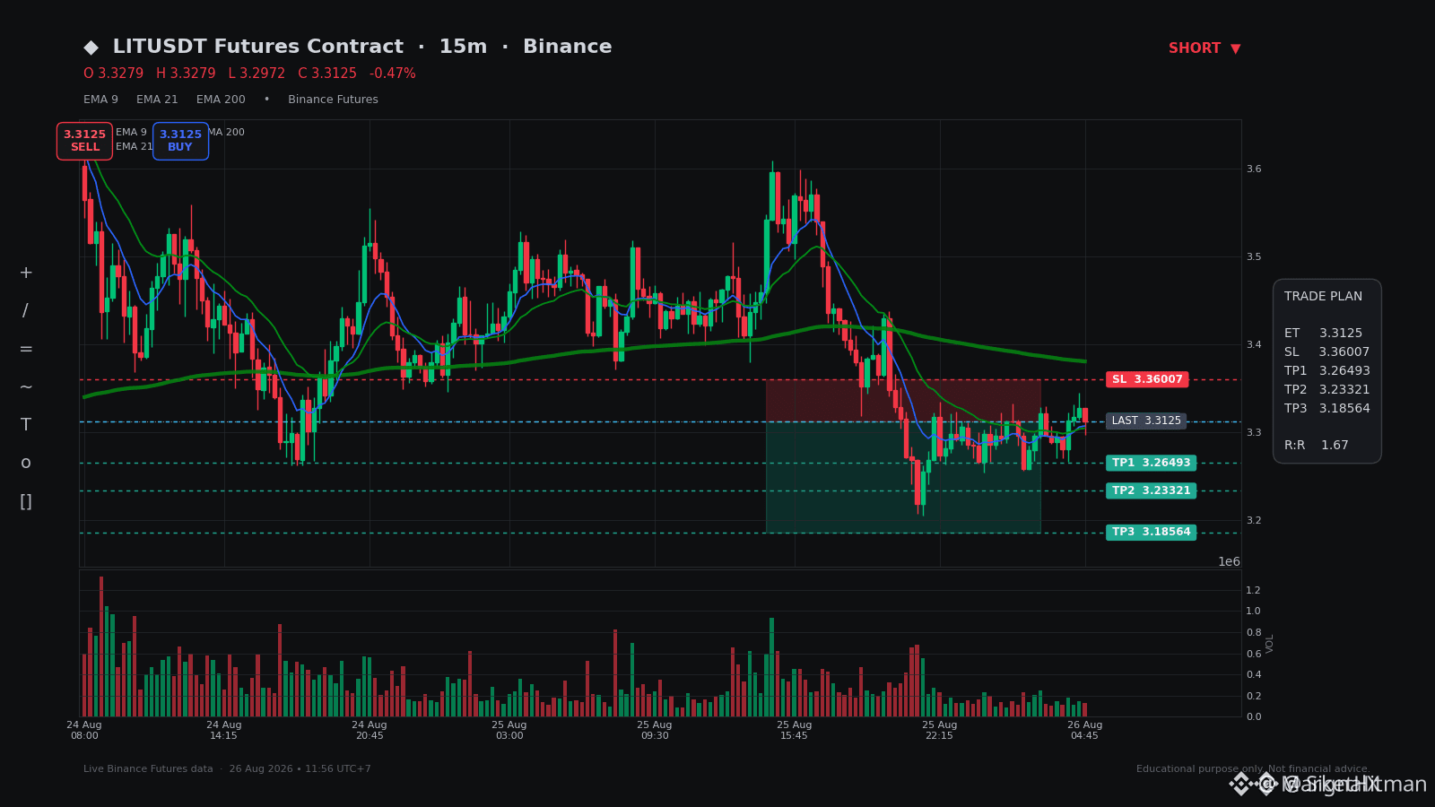Click the 24 Aug 14:15 time axis label
This screenshot has height=807, width=1435.
point(224,731)
